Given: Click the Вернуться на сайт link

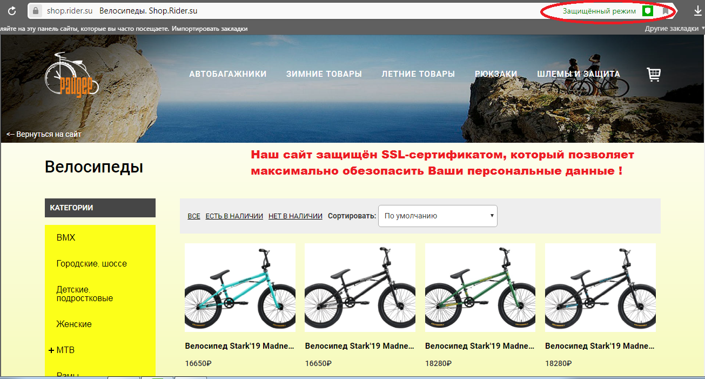Looking at the screenshot, I should [44, 134].
